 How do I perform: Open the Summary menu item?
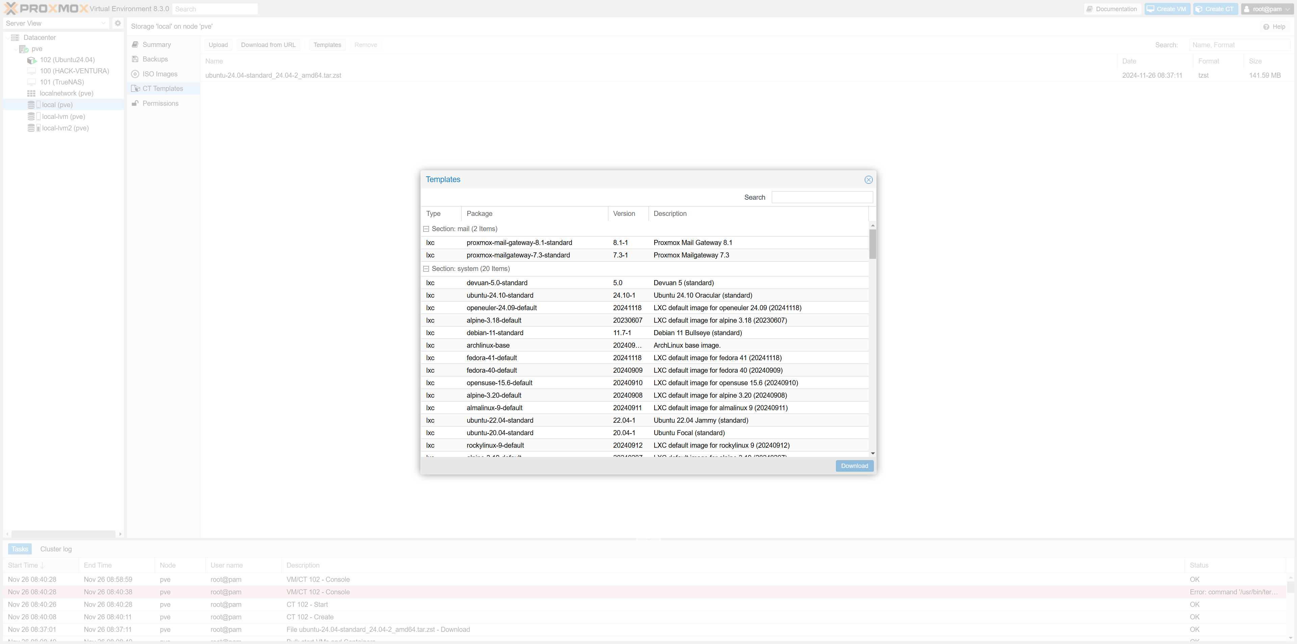(x=157, y=45)
